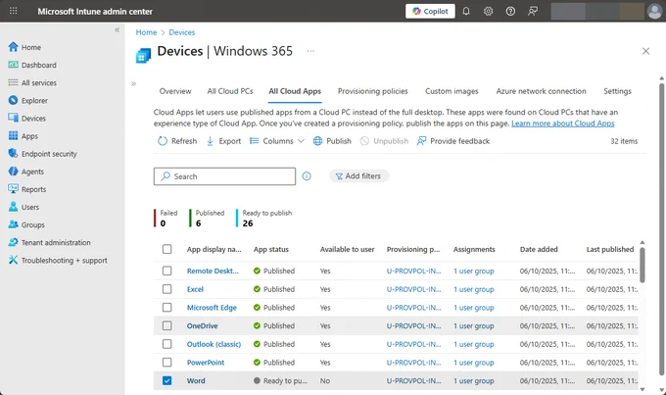The height and width of the screenshot is (395, 666).
Task: Switch to Azure network connection tab
Action: (541, 91)
